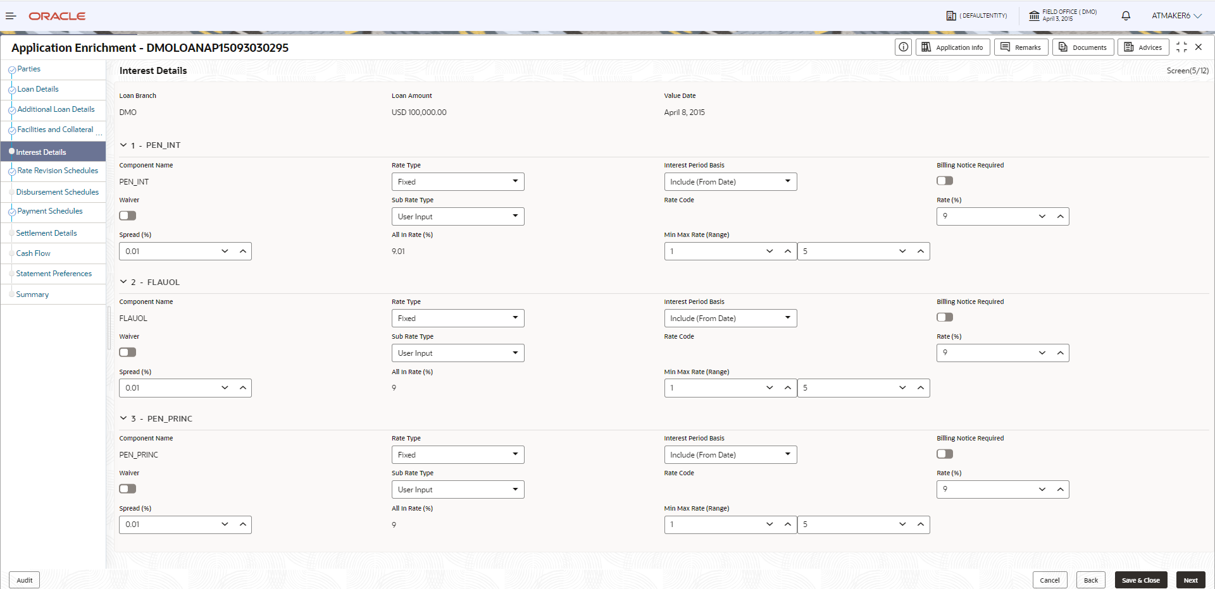
Task: Collapse the 1 - PEN_INT section
Action: click(123, 145)
